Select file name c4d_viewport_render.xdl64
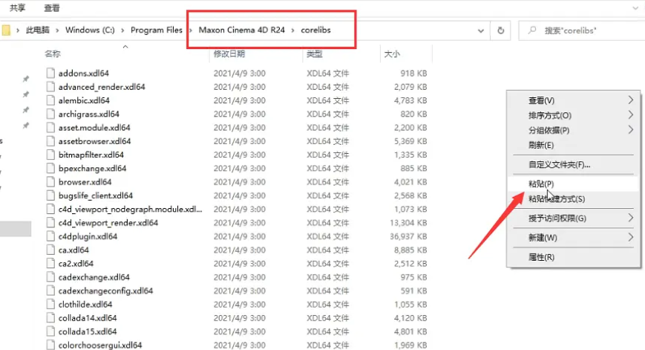The width and height of the screenshot is (645, 350). click(108, 223)
